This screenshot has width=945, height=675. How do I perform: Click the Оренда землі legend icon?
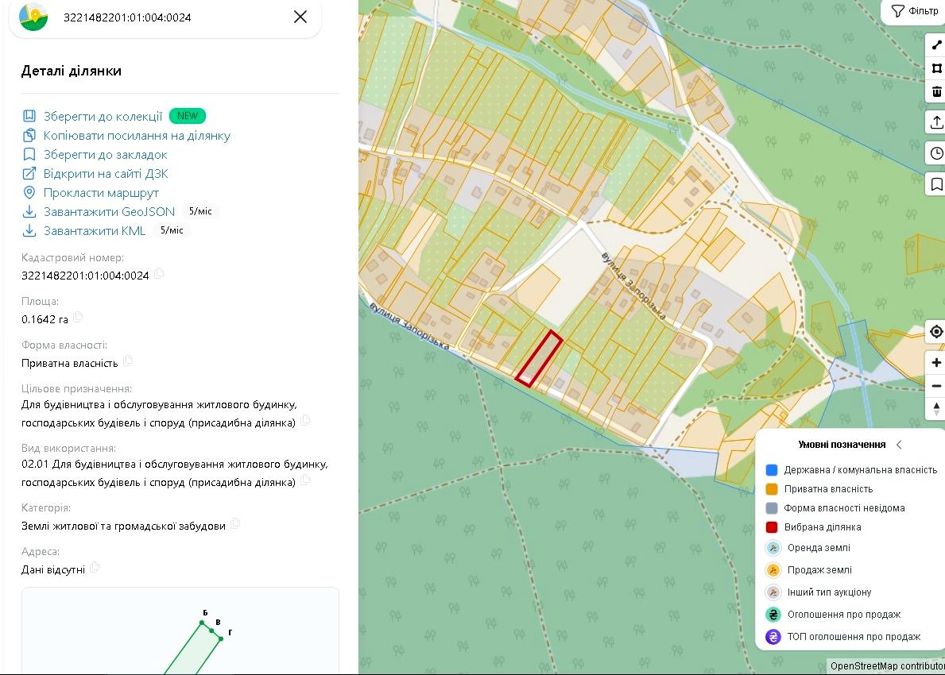tap(773, 548)
